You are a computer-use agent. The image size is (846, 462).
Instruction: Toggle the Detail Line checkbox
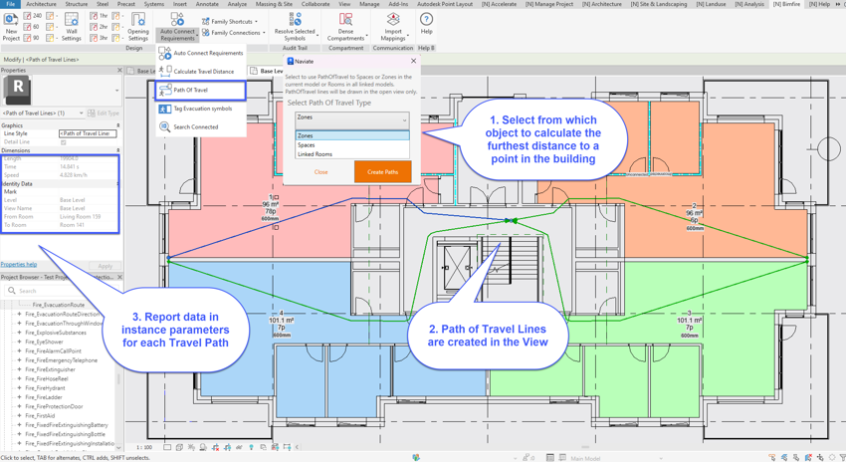pos(63,142)
